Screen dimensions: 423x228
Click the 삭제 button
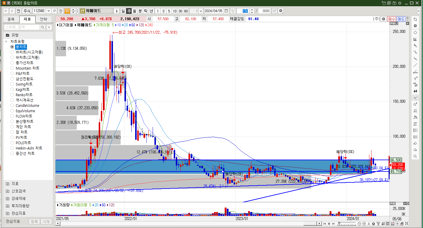pos(46,221)
